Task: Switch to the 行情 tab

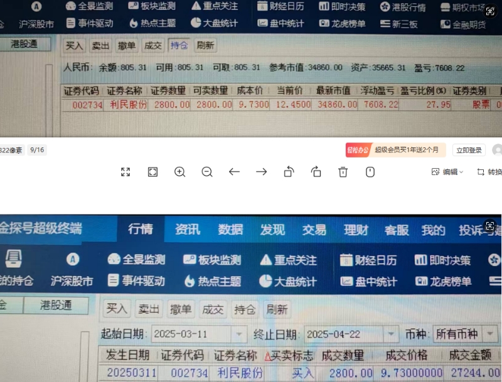Action: coord(141,229)
